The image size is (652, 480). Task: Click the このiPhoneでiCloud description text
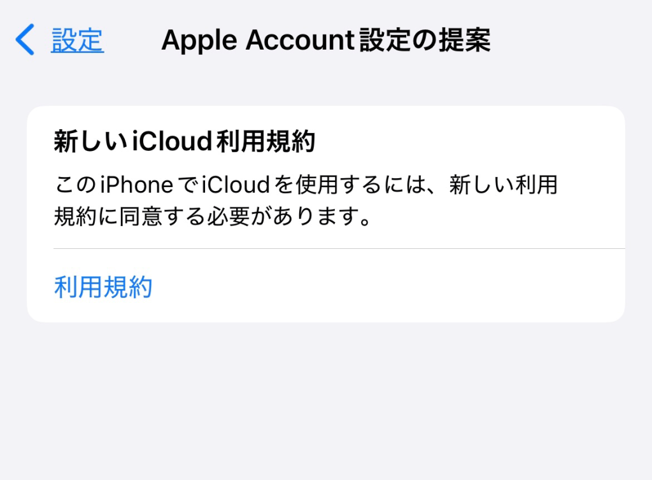tap(306, 201)
